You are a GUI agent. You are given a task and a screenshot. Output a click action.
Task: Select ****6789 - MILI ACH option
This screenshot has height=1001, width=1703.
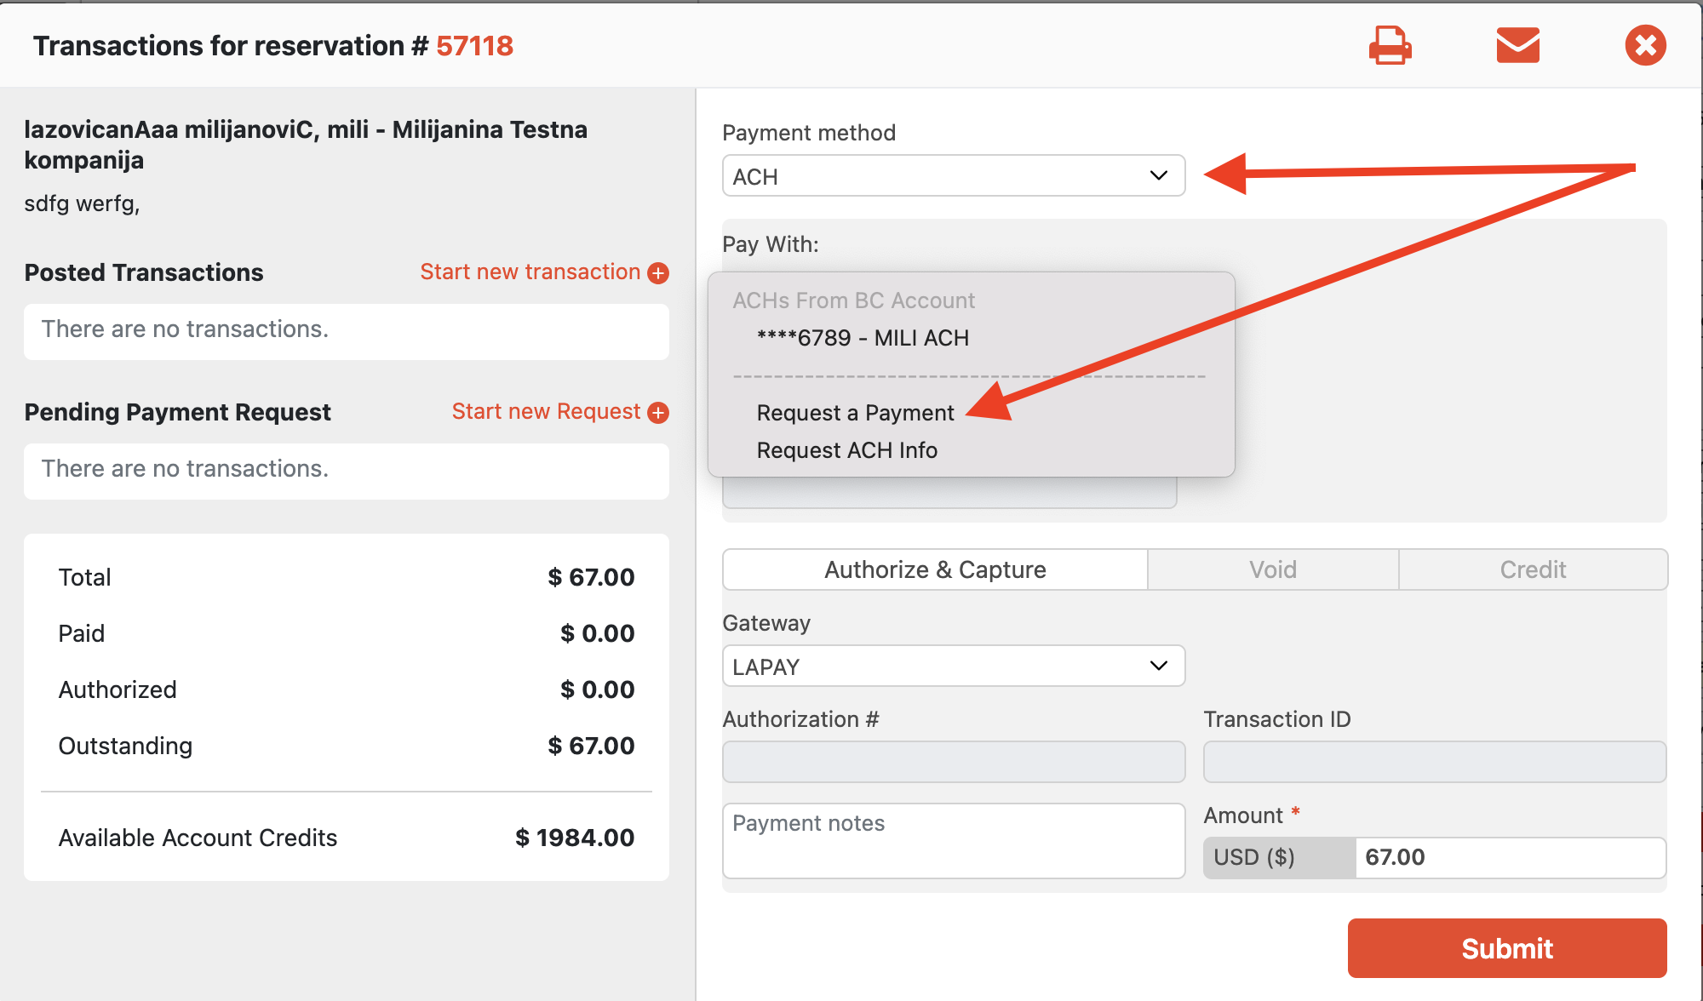coord(862,338)
